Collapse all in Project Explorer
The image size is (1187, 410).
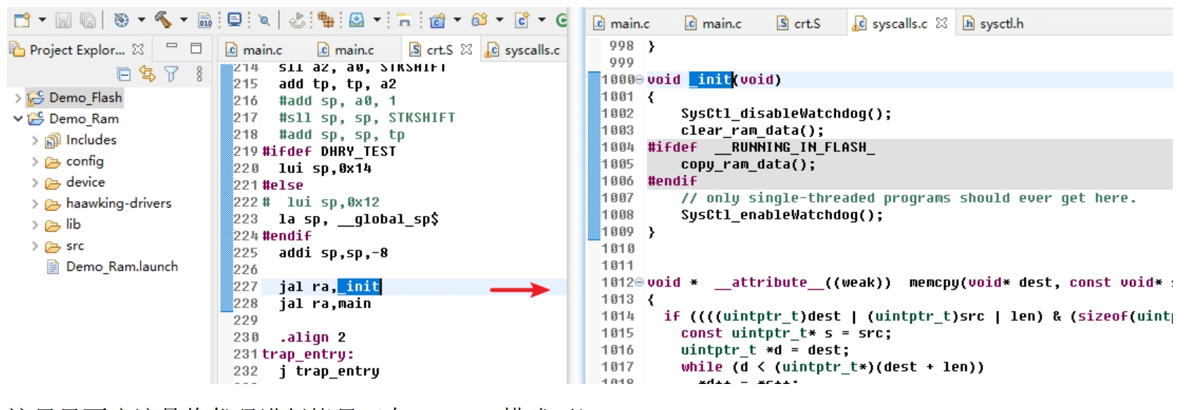tap(124, 74)
